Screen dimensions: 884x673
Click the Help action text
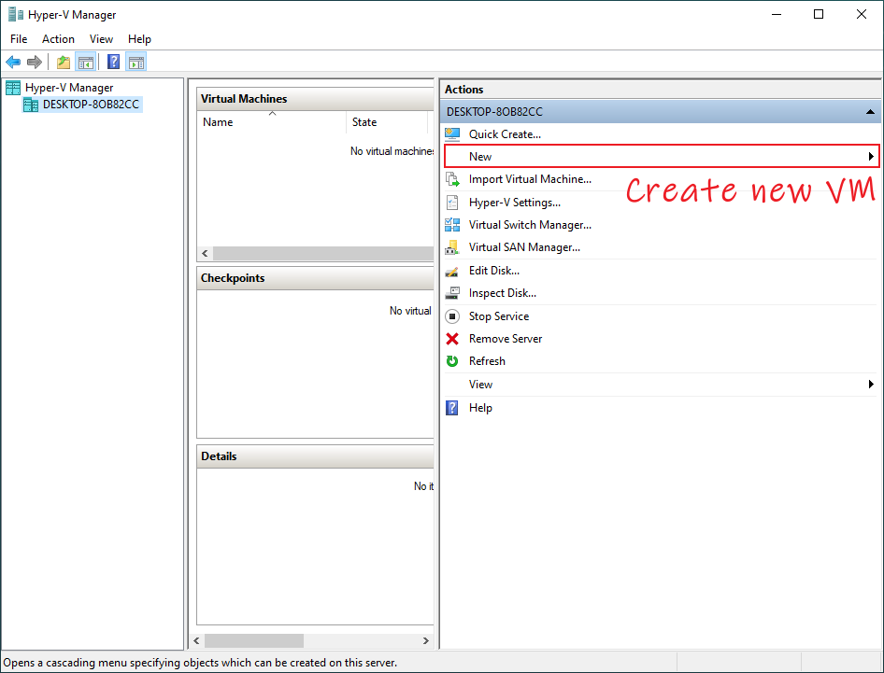coord(480,408)
